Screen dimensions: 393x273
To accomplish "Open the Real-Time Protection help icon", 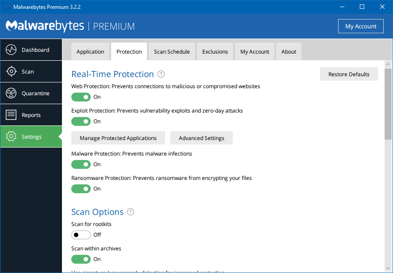I will coord(161,74).
